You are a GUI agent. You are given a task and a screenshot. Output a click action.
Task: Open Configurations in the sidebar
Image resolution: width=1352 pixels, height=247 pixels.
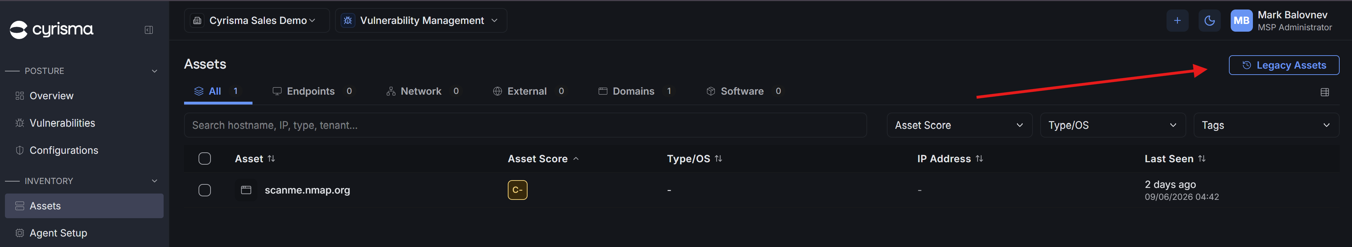click(x=84, y=150)
